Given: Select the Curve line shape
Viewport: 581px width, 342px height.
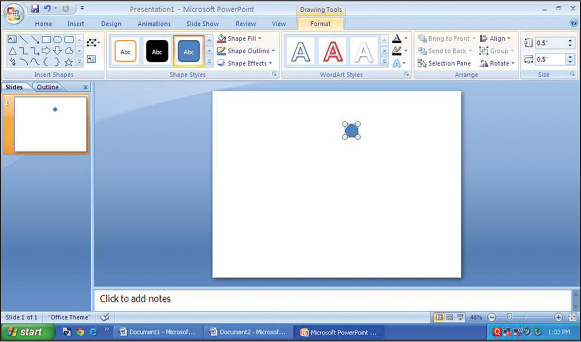Looking at the screenshot, I should 35,62.
